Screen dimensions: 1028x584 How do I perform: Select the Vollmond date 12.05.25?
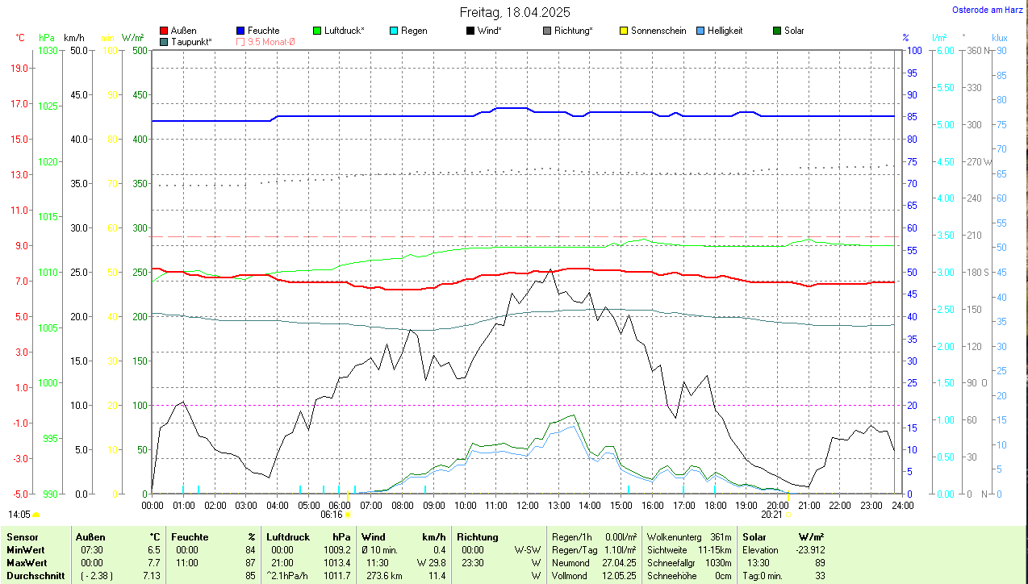pos(617,576)
